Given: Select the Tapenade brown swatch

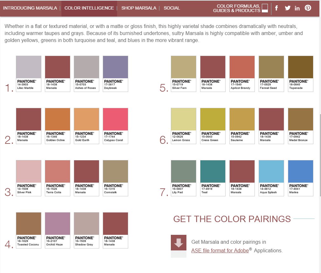Looking at the screenshot, I should coord(301,74).
